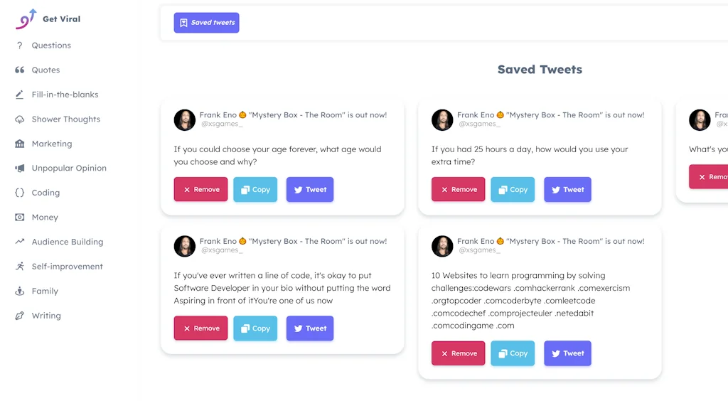Copy the '25 hours a day' tweet
This screenshot has height=401, width=728.
tap(513, 190)
